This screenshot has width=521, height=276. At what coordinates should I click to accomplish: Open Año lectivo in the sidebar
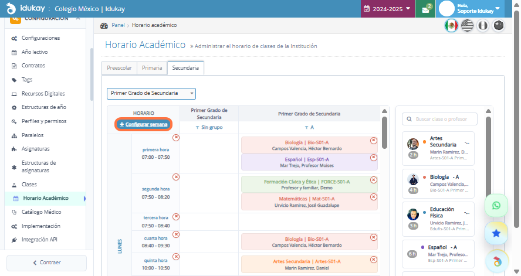click(35, 52)
